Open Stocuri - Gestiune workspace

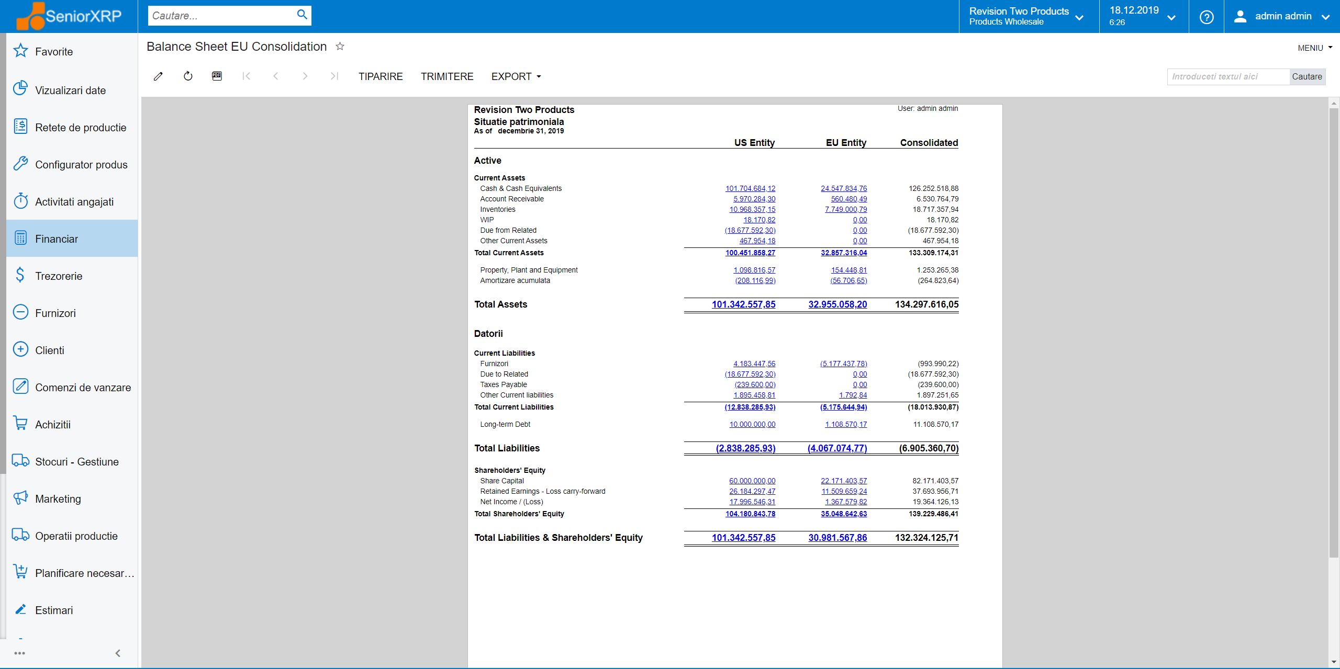click(x=72, y=461)
